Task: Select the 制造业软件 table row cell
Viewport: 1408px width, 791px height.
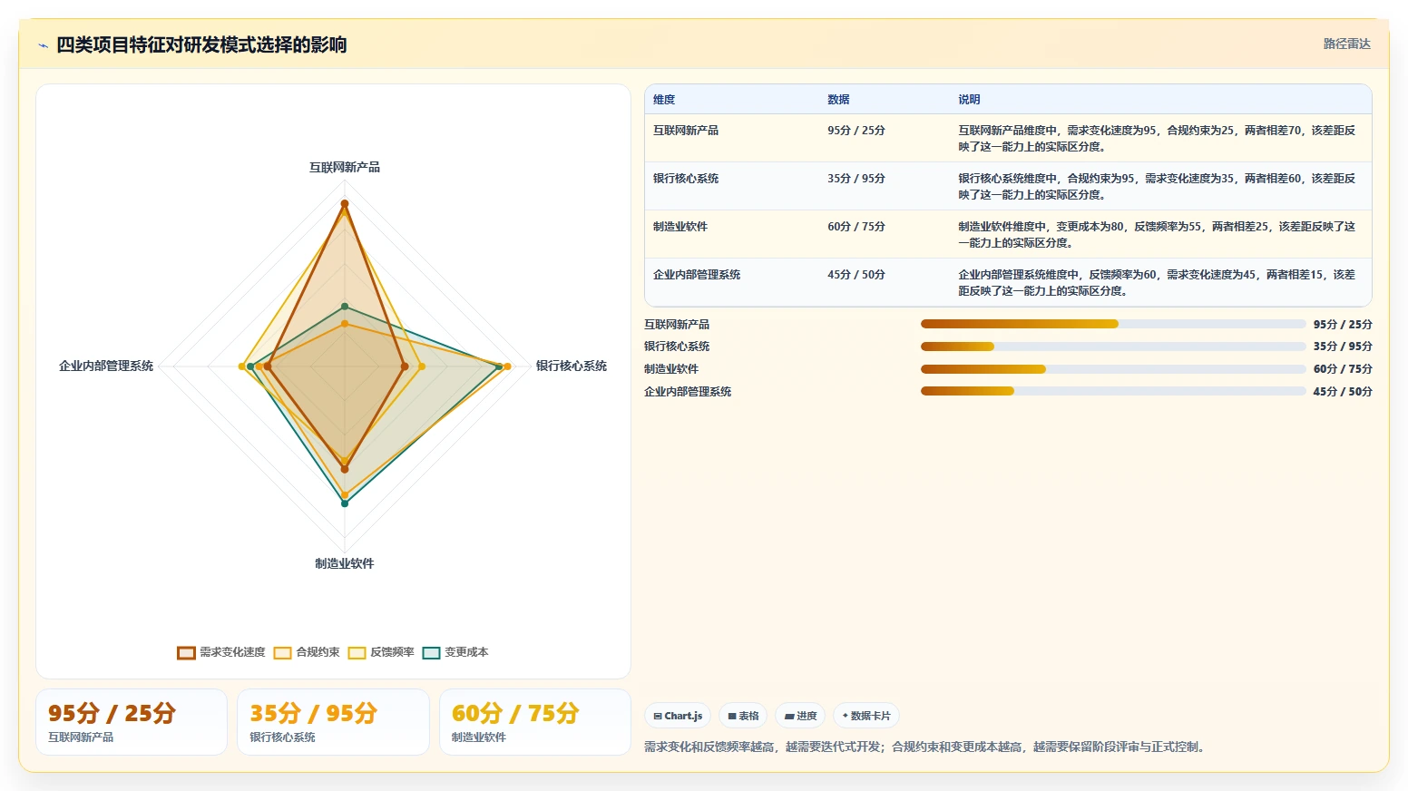Action: [x=680, y=227]
